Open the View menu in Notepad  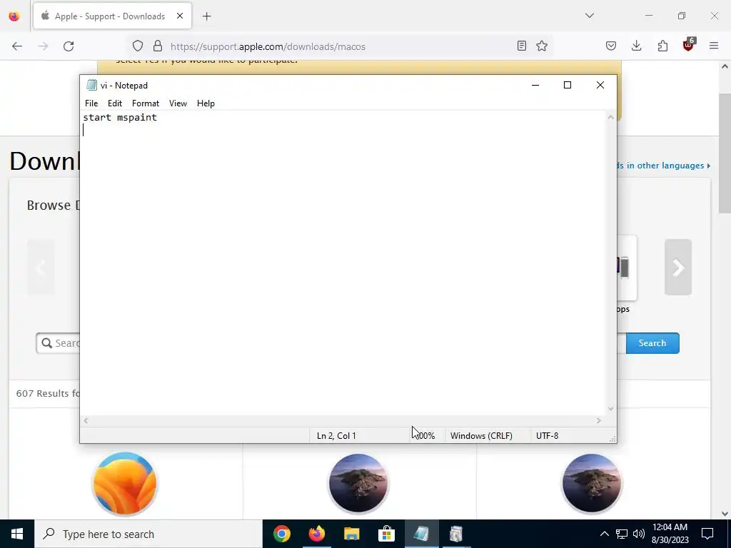[178, 103]
